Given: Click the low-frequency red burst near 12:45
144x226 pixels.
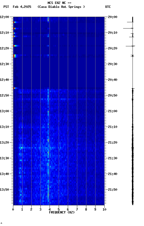Looking at the screenshot, I should tap(15, 88).
